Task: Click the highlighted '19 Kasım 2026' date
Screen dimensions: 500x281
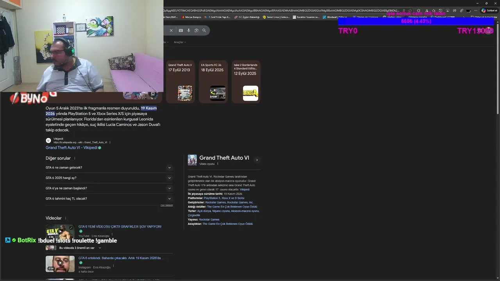Action: tap(101, 111)
